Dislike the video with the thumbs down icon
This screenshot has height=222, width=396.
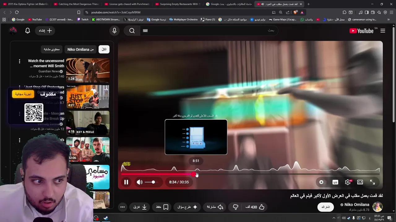(236, 207)
